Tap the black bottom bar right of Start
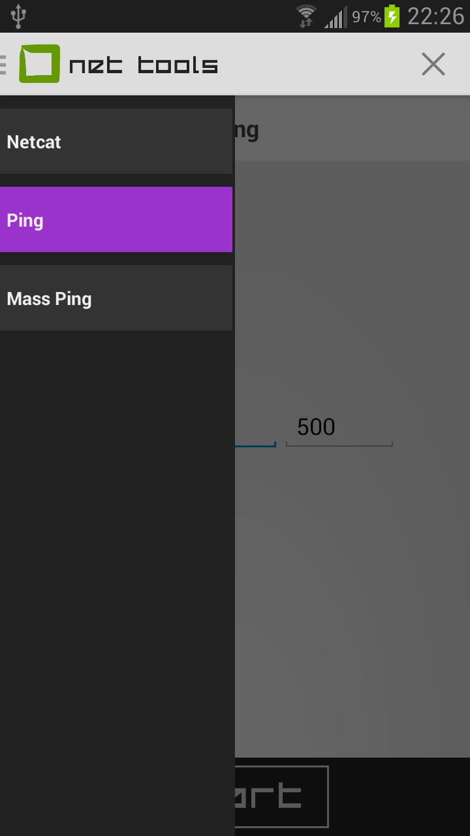 398,797
